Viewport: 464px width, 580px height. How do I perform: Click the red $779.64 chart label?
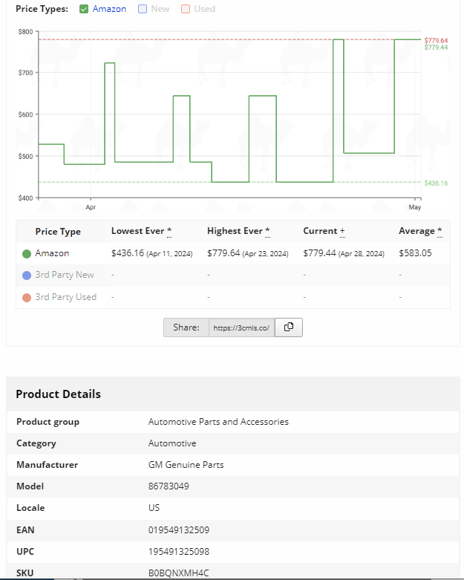[436, 41]
